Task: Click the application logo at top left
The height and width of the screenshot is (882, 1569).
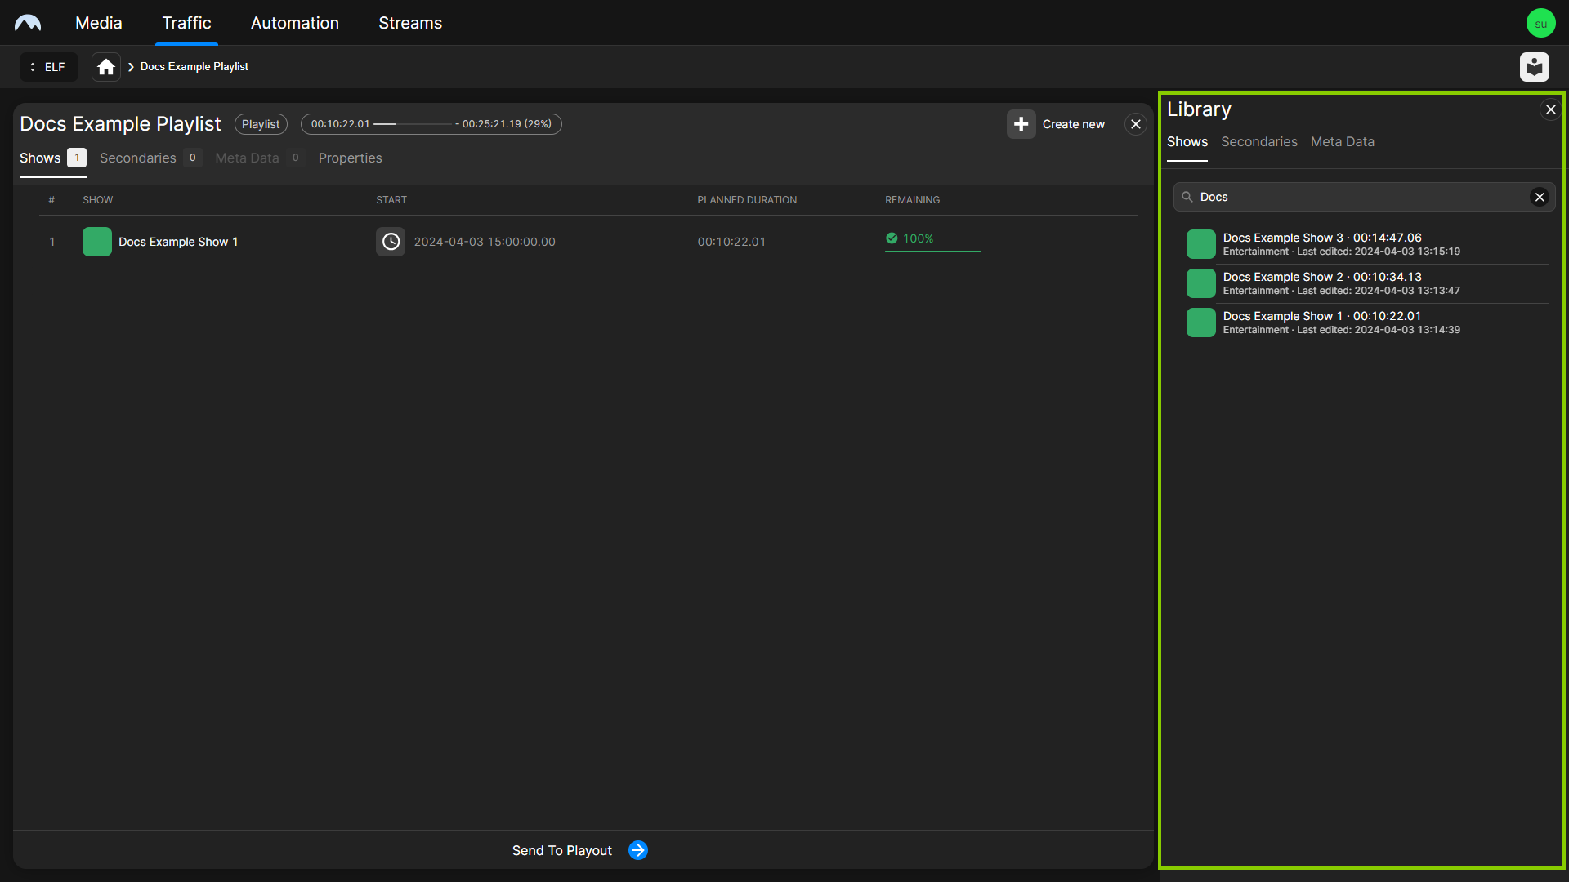Action: (28, 22)
